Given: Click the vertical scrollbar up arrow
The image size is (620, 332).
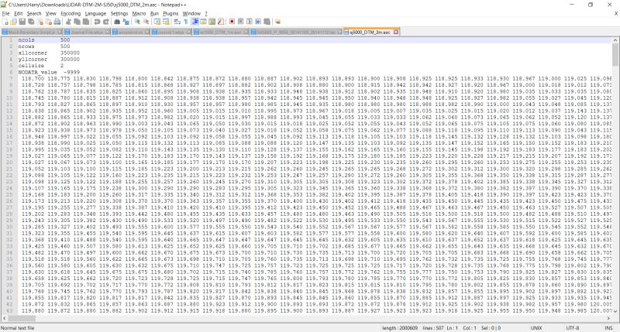Looking at the screenshot, I should click(615, 40).
